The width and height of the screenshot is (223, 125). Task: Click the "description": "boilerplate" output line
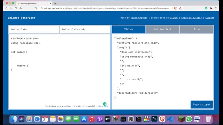(137, 93)
